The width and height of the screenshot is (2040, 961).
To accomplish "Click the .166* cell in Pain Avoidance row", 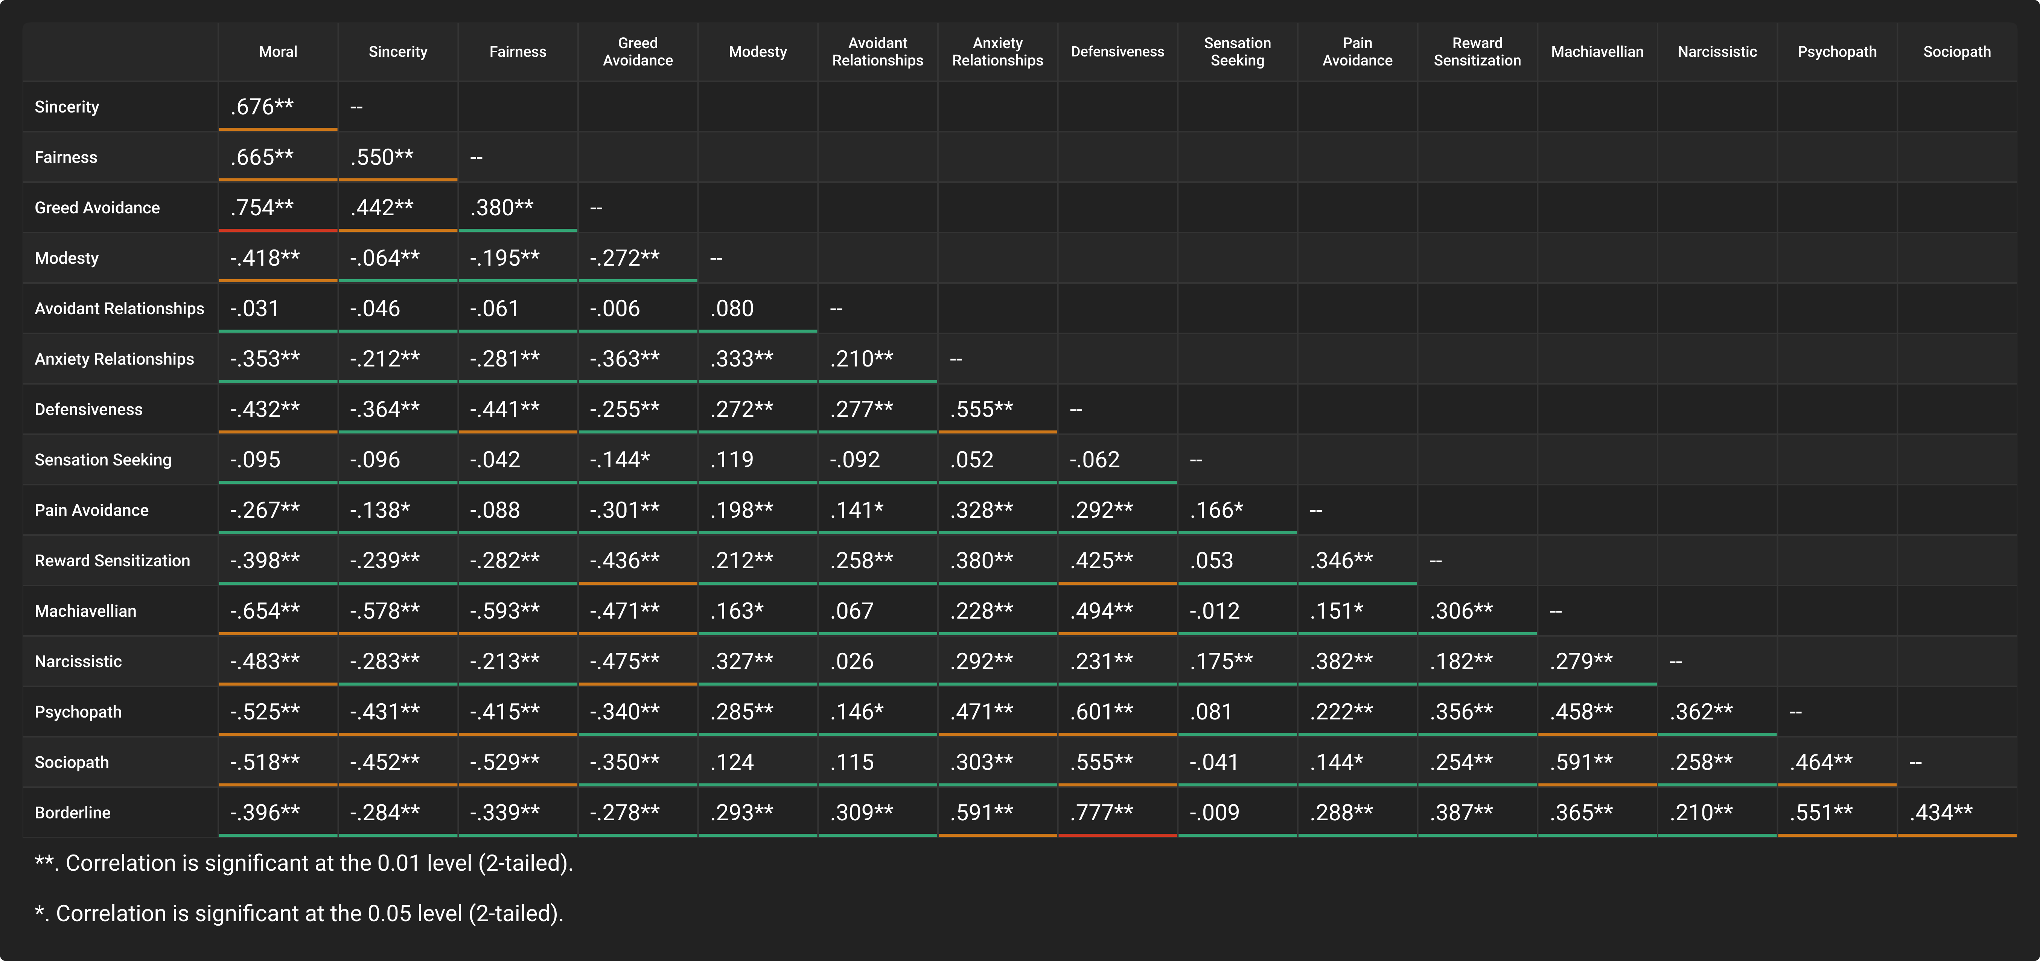I will (x=1238, y=510).
